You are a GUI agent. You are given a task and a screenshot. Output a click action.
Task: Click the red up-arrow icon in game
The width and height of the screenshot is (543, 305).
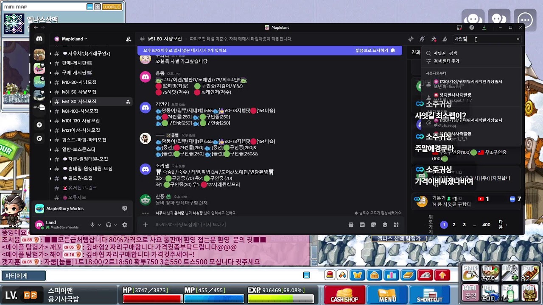(x=442, y=275)
